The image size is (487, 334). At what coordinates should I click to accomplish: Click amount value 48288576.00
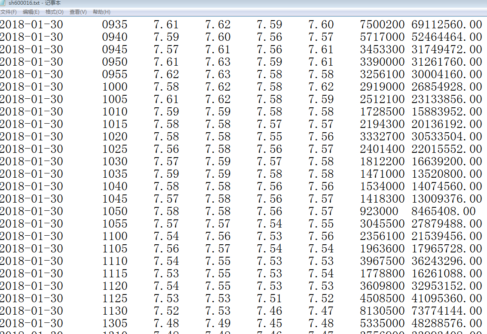pyautogui.click(x=447, y=323)
